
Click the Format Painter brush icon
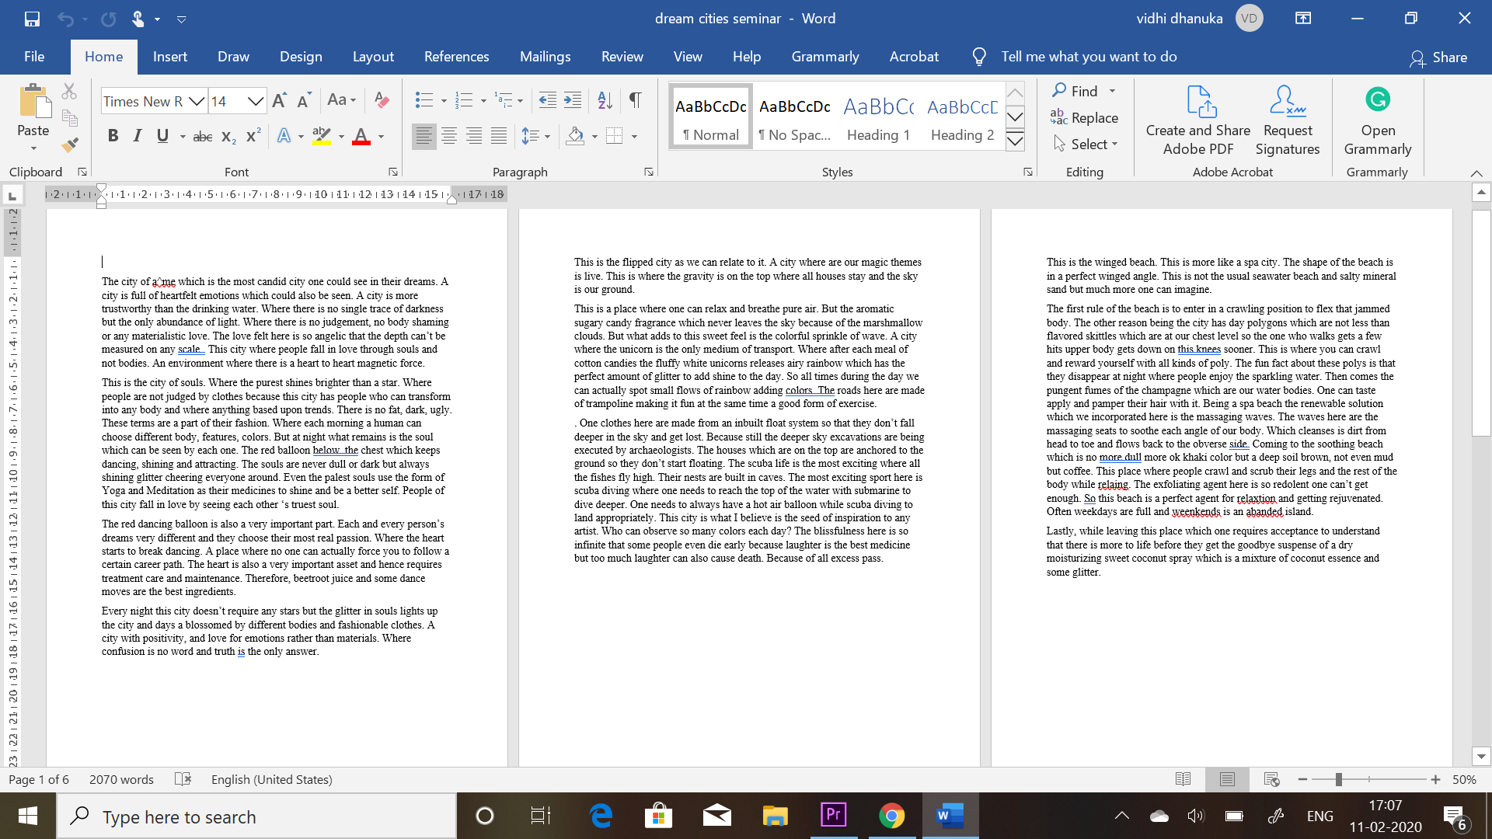pyautogui.click(x=70, y=144)
